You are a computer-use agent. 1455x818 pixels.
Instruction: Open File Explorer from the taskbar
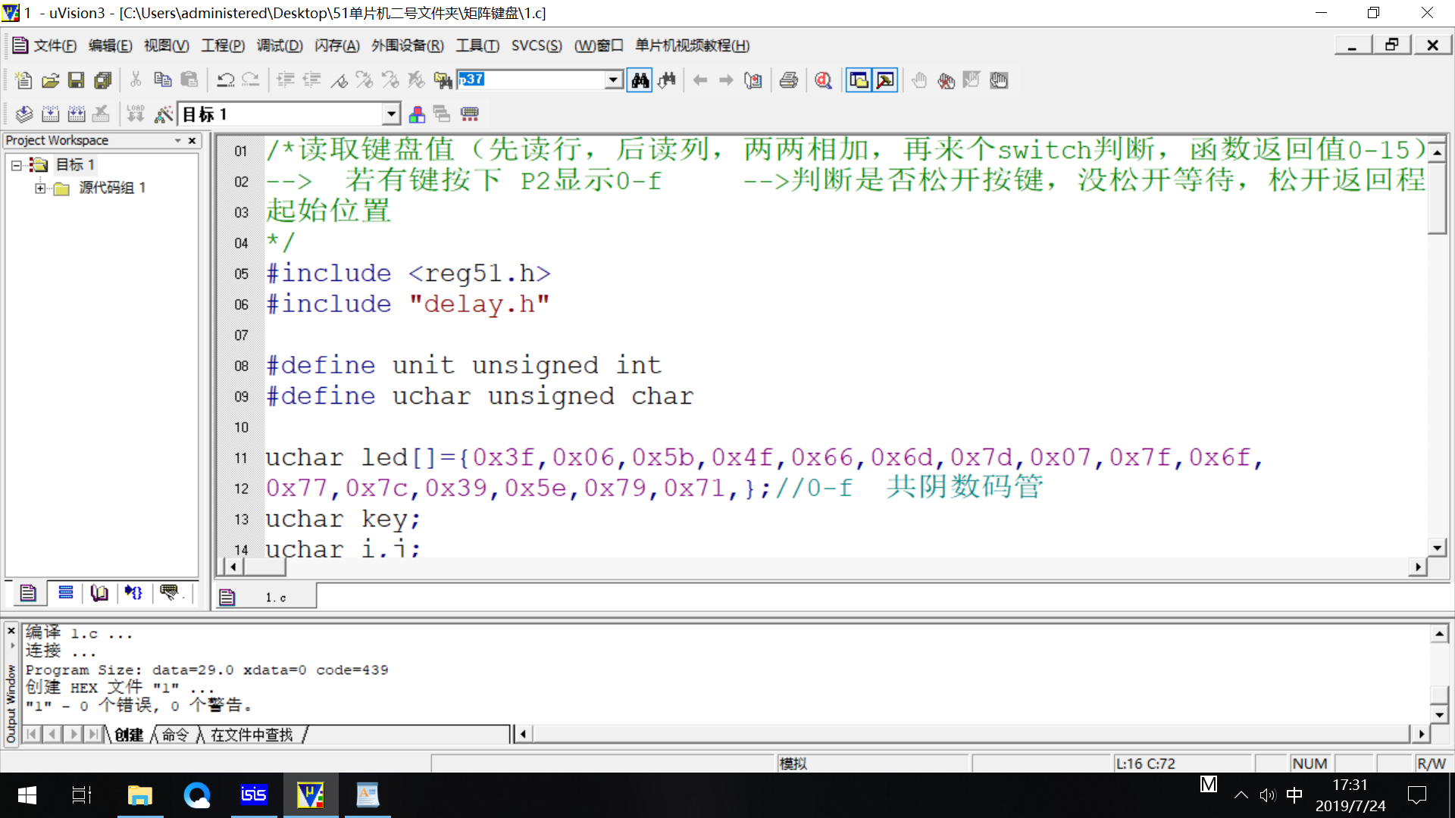coord(140,795)
